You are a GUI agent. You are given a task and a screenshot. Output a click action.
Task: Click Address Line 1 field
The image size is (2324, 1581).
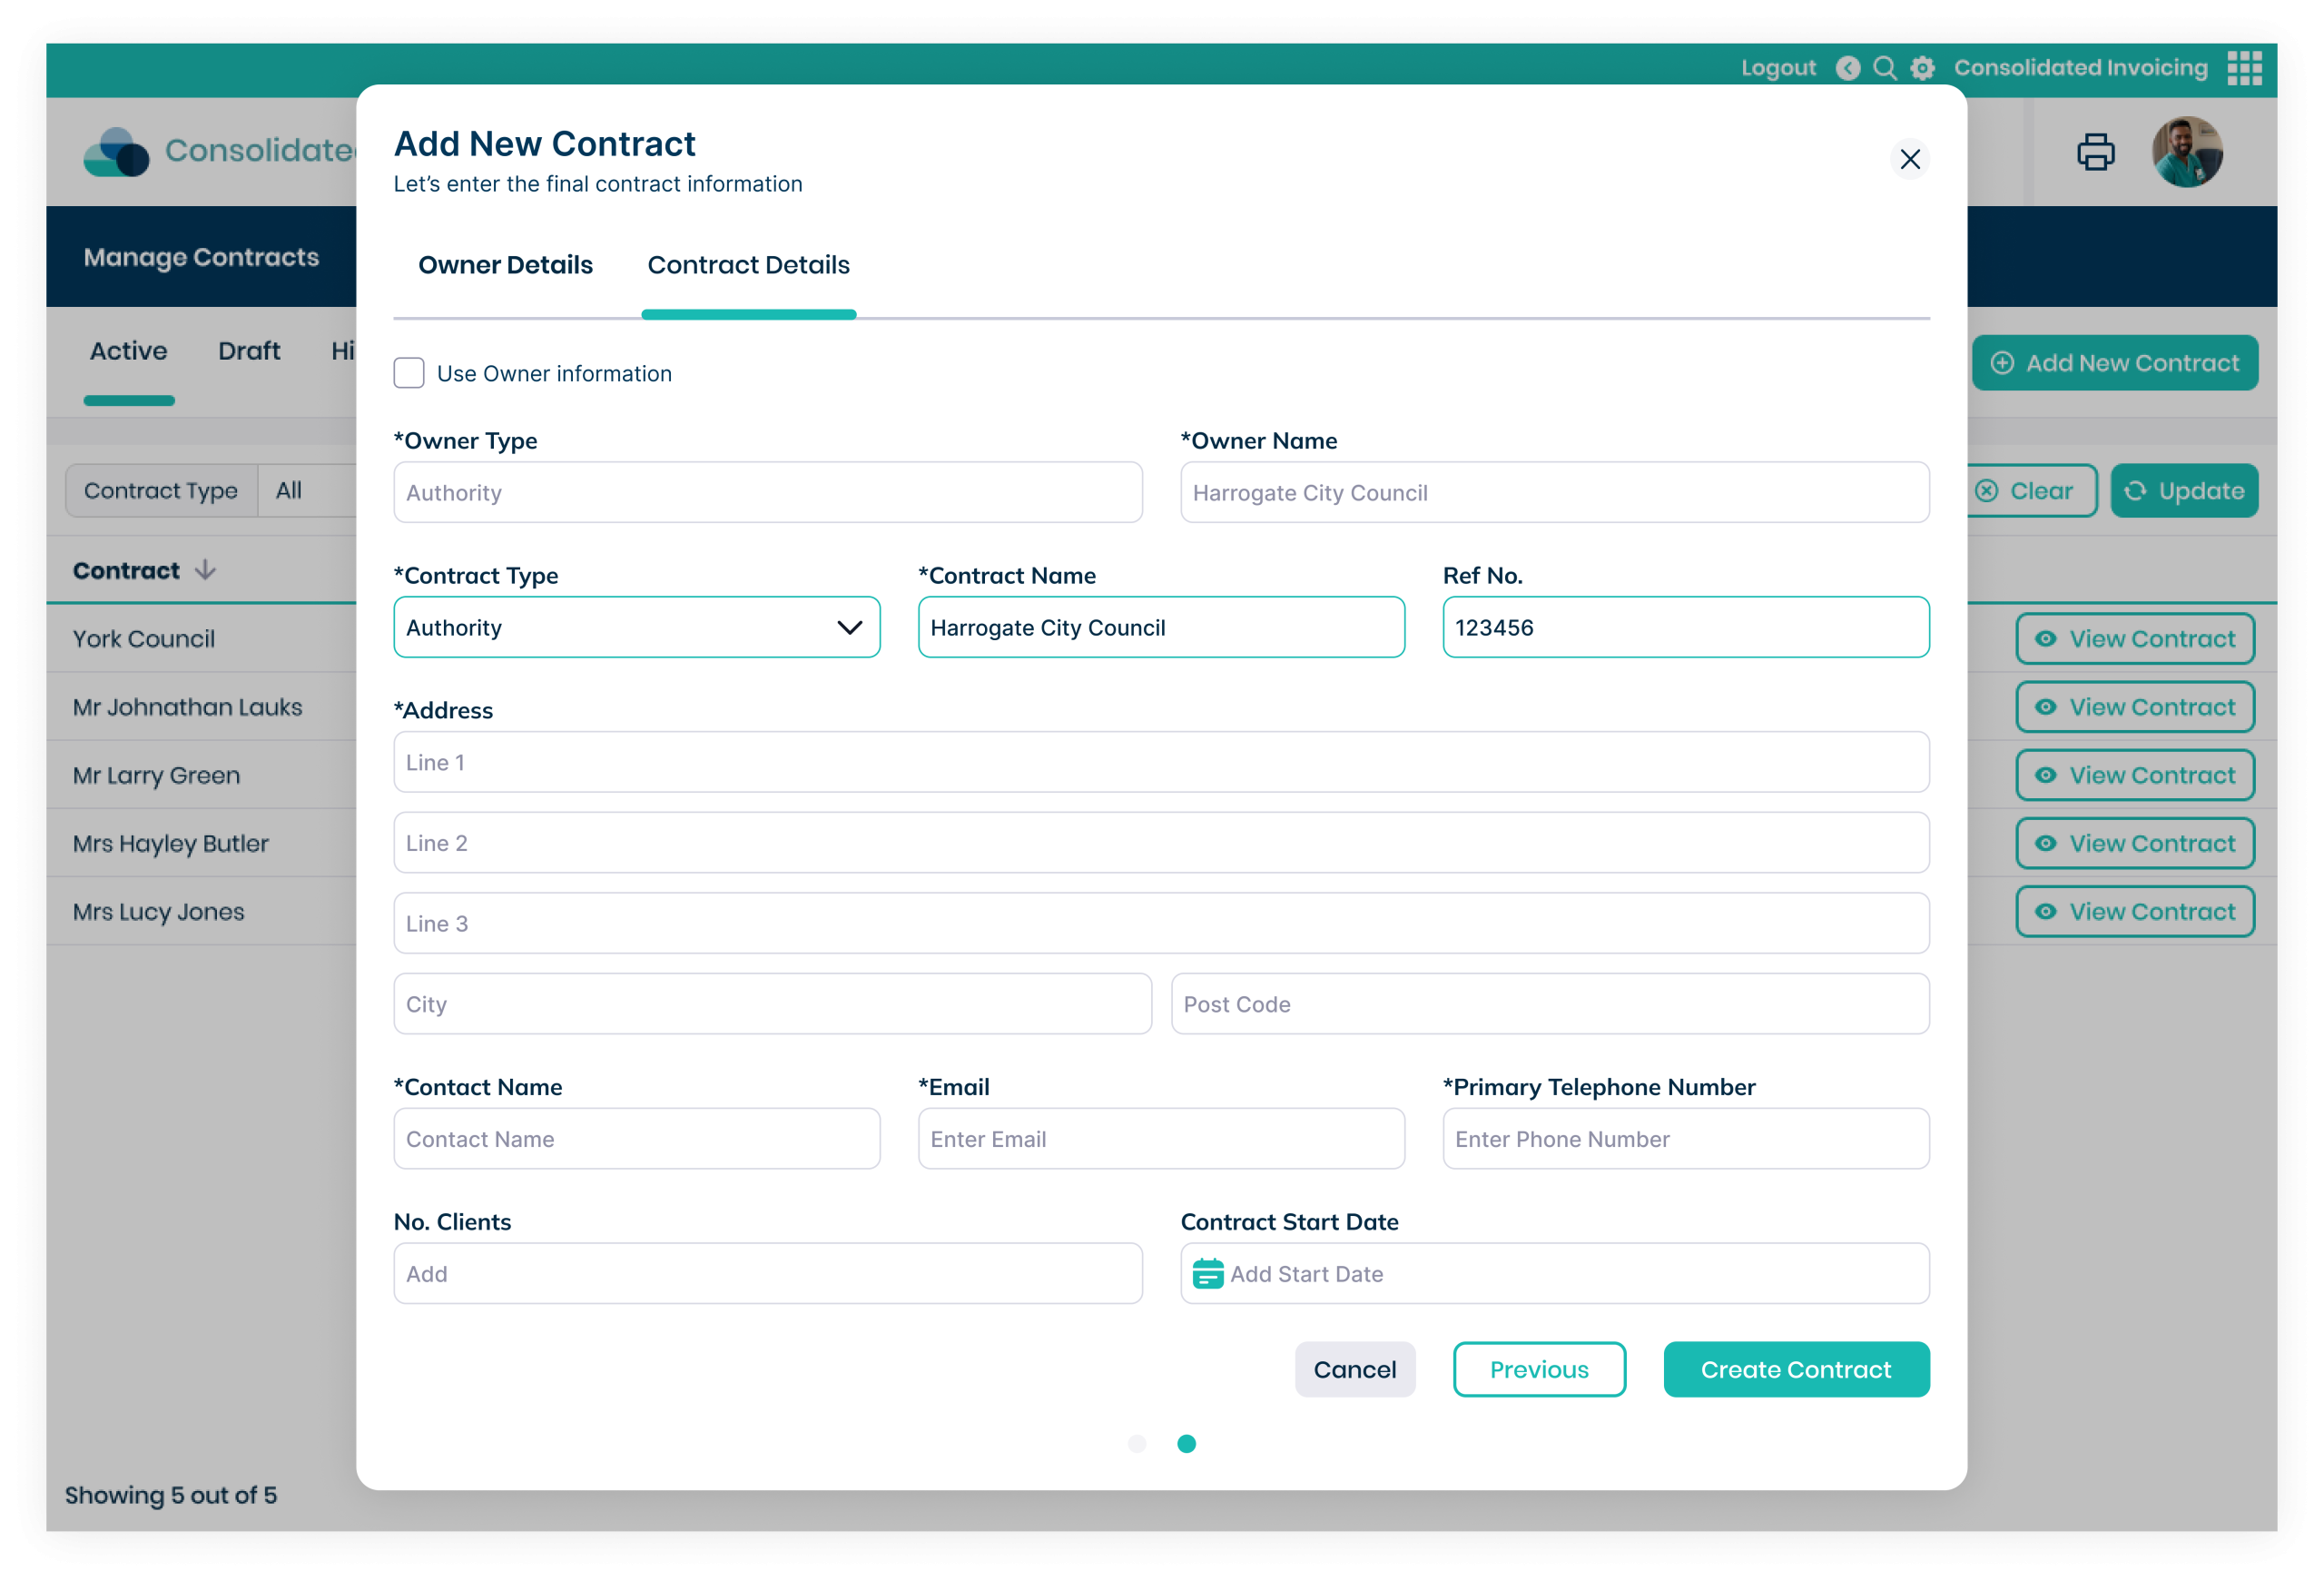pyautogui.click(x=1161, y=762)
